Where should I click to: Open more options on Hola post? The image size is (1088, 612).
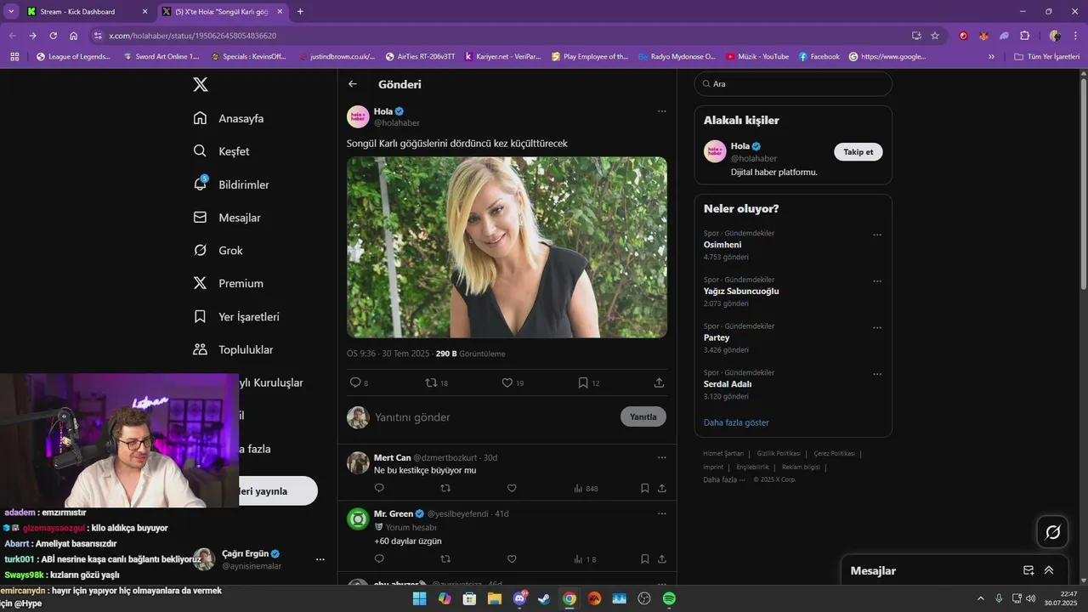click(661, 111)
